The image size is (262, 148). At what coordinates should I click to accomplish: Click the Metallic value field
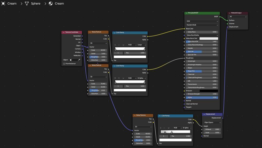[202, 48]
